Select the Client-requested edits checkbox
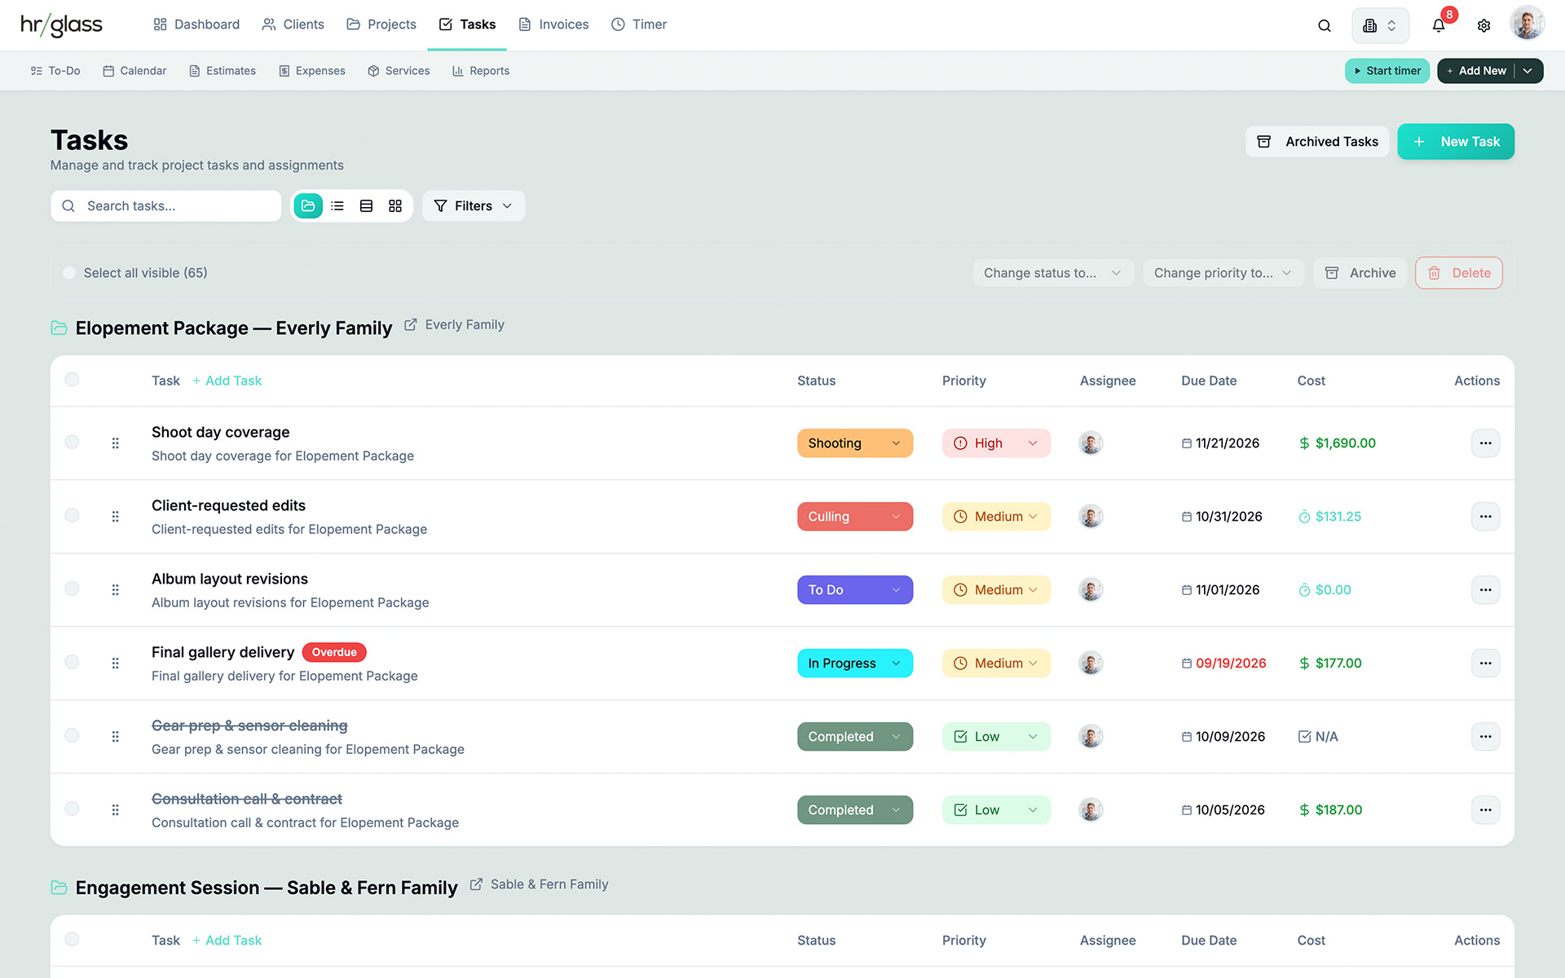This screenshot has width=1565, height=978. [x=72, y=515]
